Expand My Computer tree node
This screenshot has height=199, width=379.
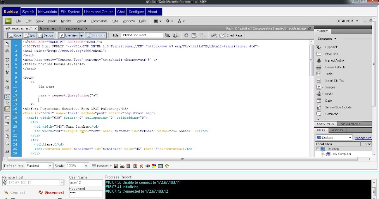322,154
